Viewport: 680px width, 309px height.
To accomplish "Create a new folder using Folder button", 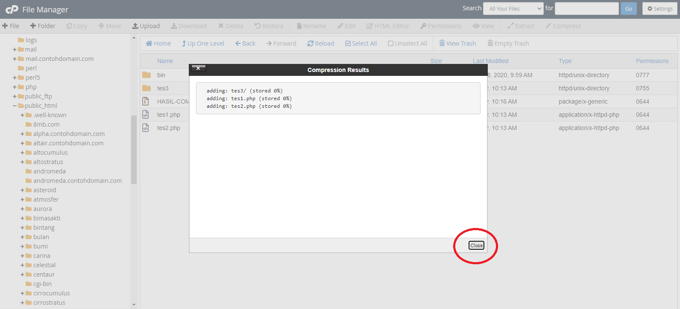I will (43, 26).
